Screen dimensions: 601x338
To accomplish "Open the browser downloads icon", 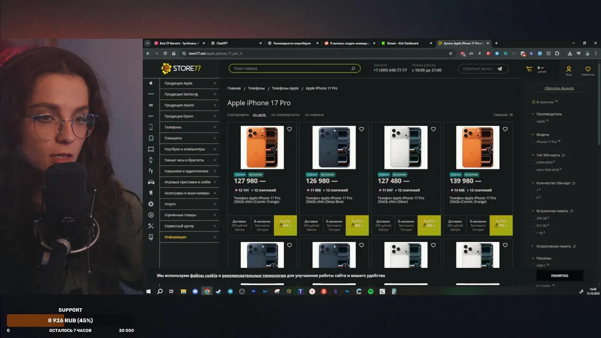I will 570,54.
